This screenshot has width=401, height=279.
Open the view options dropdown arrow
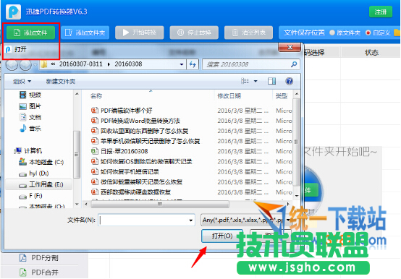256,82
